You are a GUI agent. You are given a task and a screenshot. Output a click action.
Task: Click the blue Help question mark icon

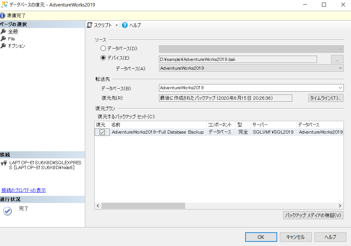click(125, 25)
